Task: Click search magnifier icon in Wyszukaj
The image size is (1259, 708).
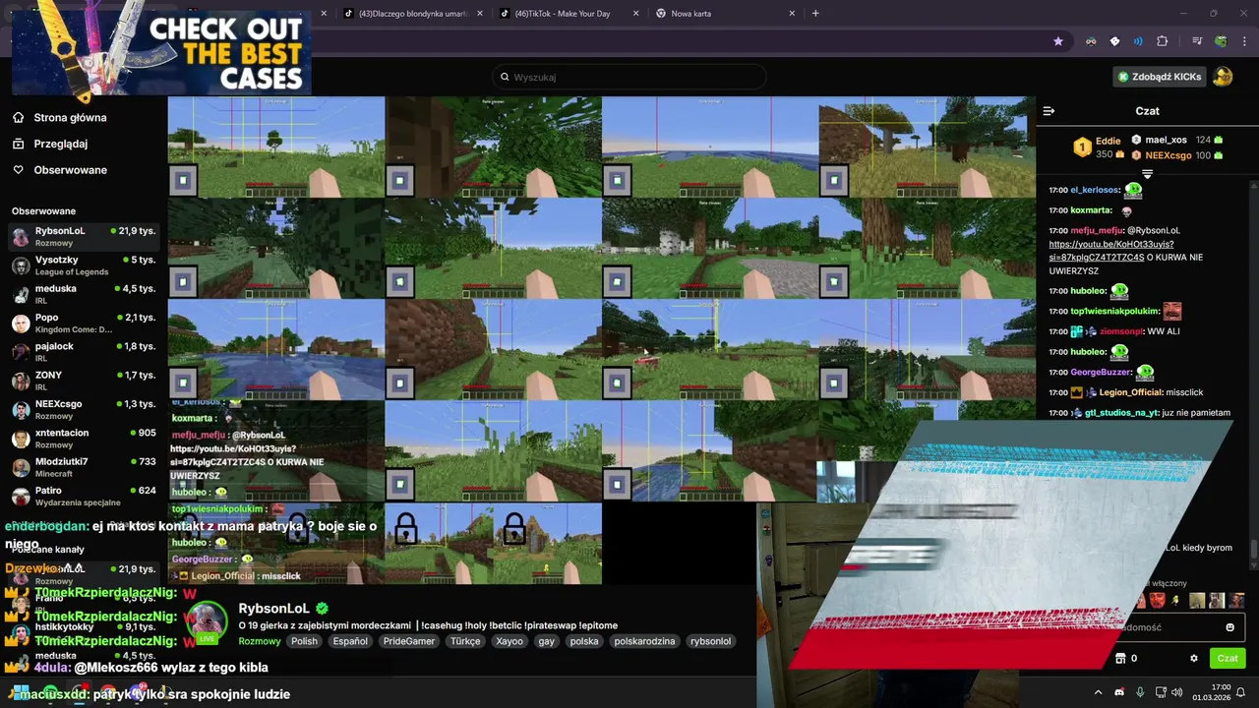Action: tap(505, 77)
